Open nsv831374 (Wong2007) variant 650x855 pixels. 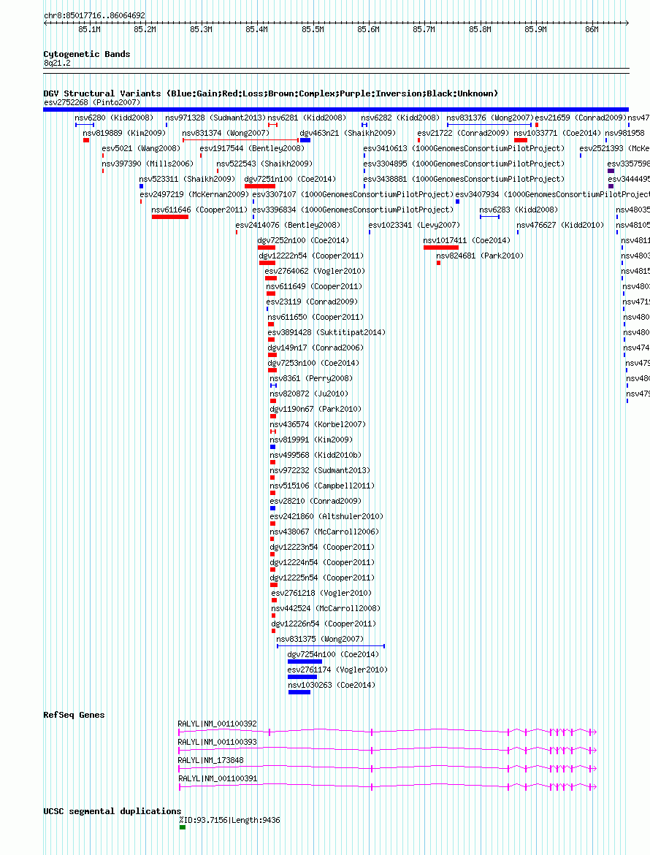click(x=226, y=133)
